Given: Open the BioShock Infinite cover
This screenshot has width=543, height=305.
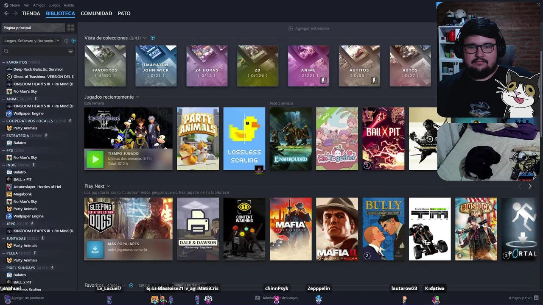Looking at the screenshot, I should tap(476, 229).
